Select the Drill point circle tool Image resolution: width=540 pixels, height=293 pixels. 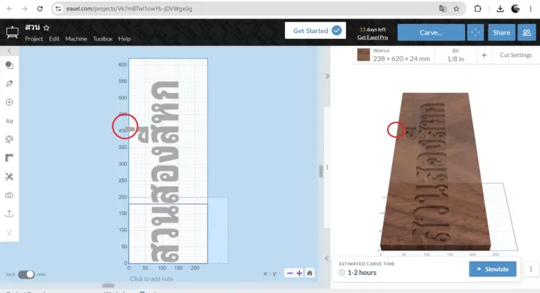click(9, 102)
